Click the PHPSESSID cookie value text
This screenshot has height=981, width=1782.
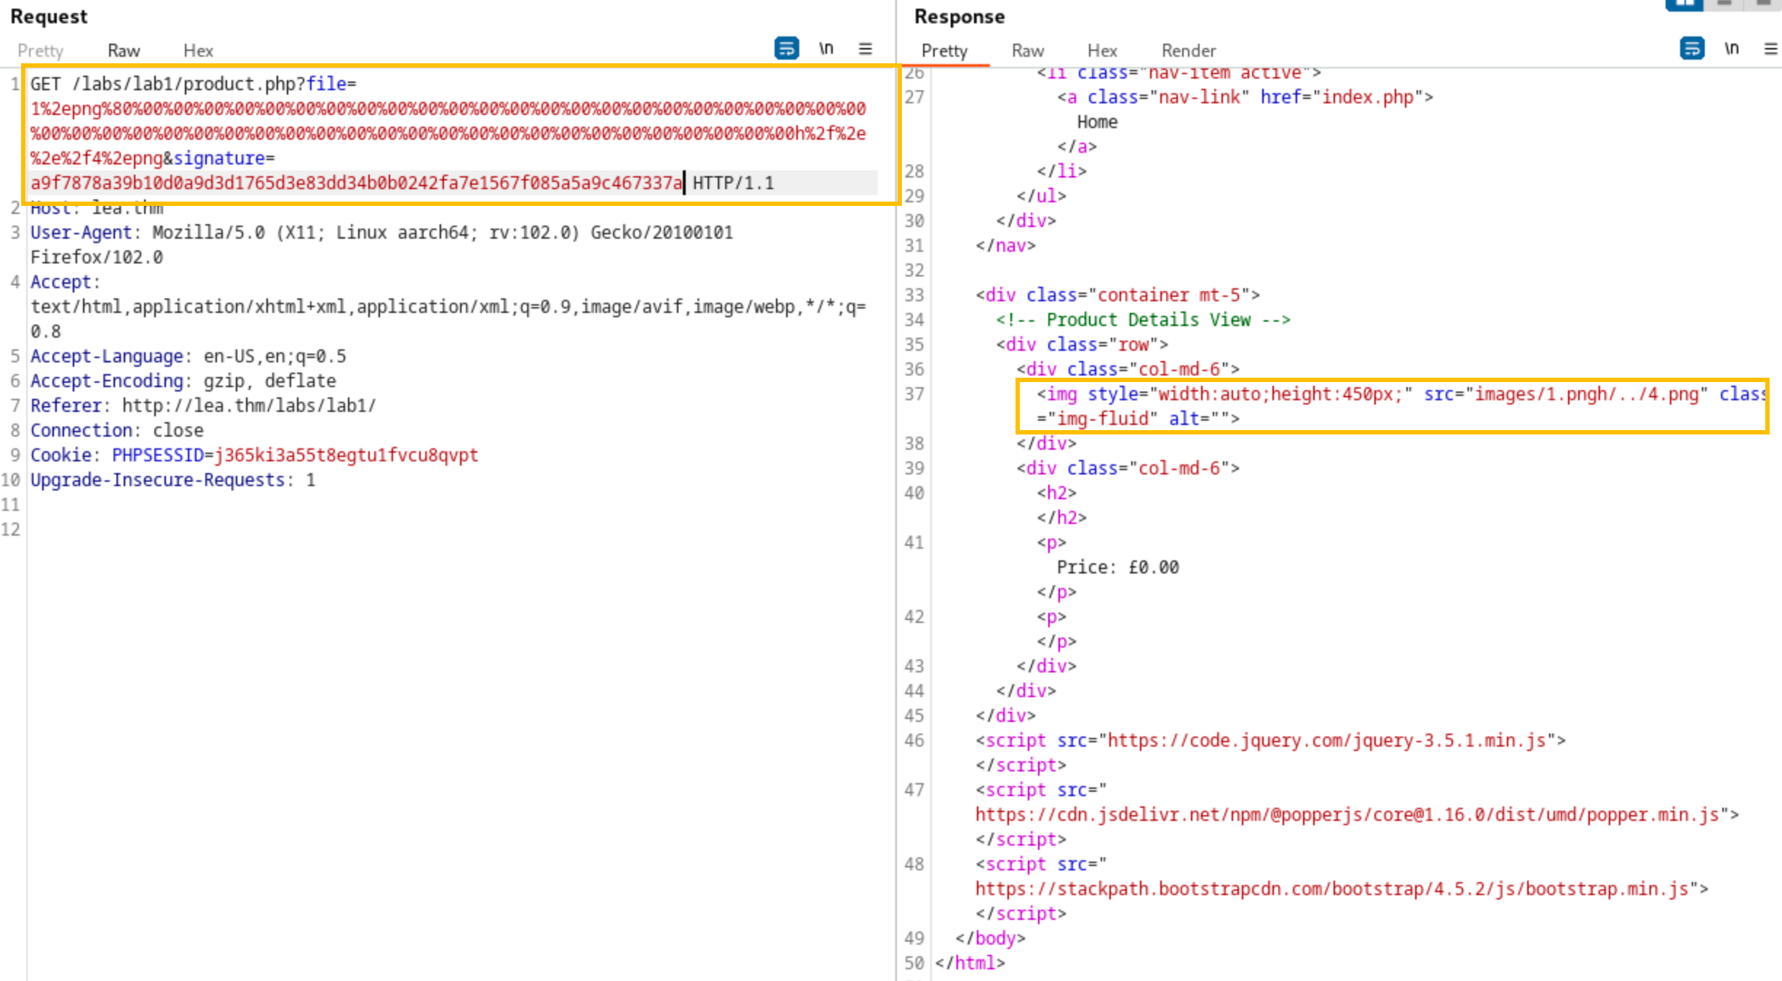(x=346, y=455)
